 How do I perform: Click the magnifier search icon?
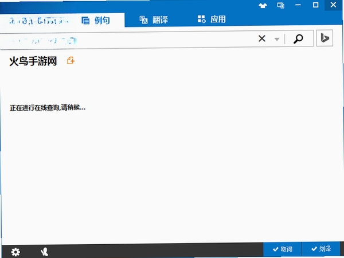point(298,39)
